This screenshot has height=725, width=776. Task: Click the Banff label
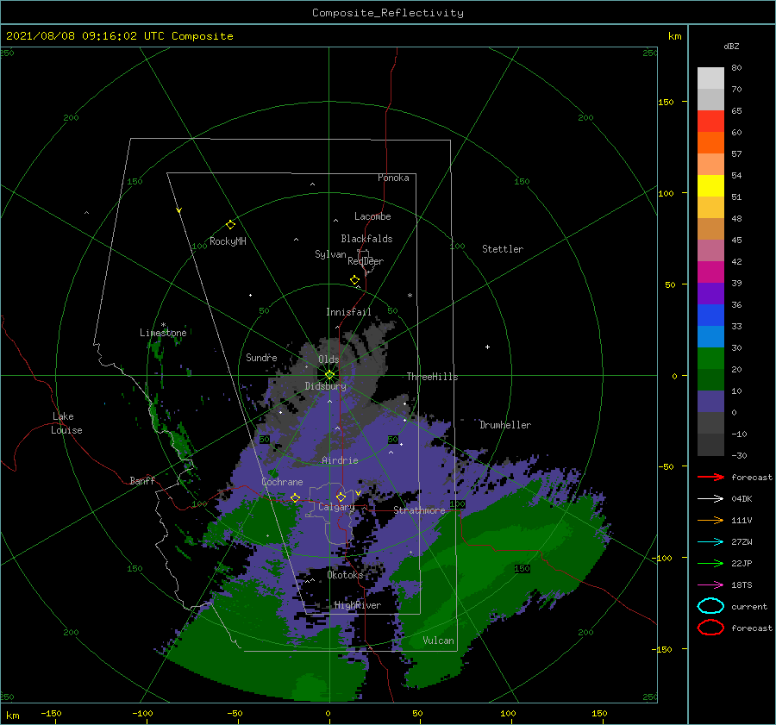(x=142, y=480)
